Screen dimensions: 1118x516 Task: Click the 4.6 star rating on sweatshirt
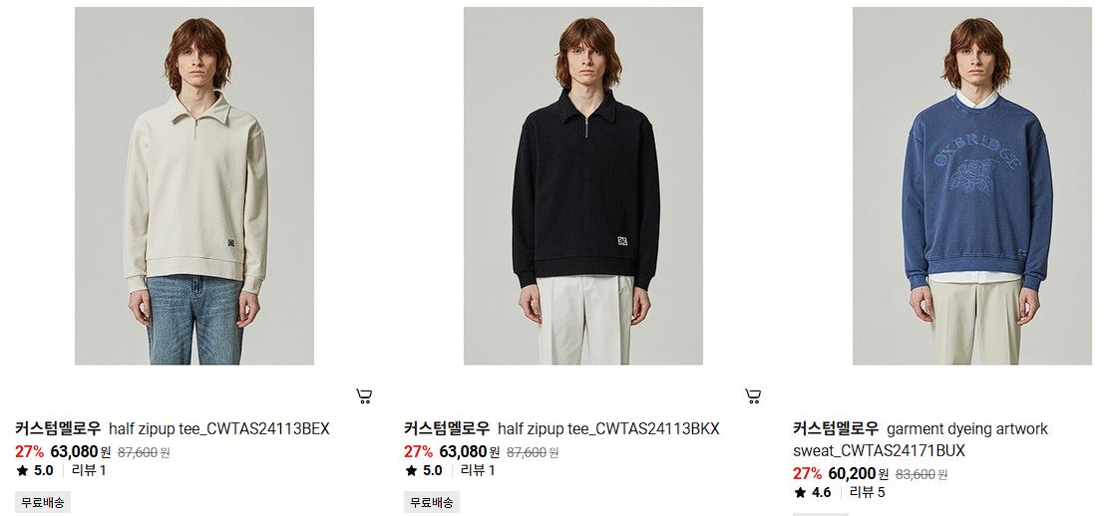pyautogui.click(x=813, y=492)
